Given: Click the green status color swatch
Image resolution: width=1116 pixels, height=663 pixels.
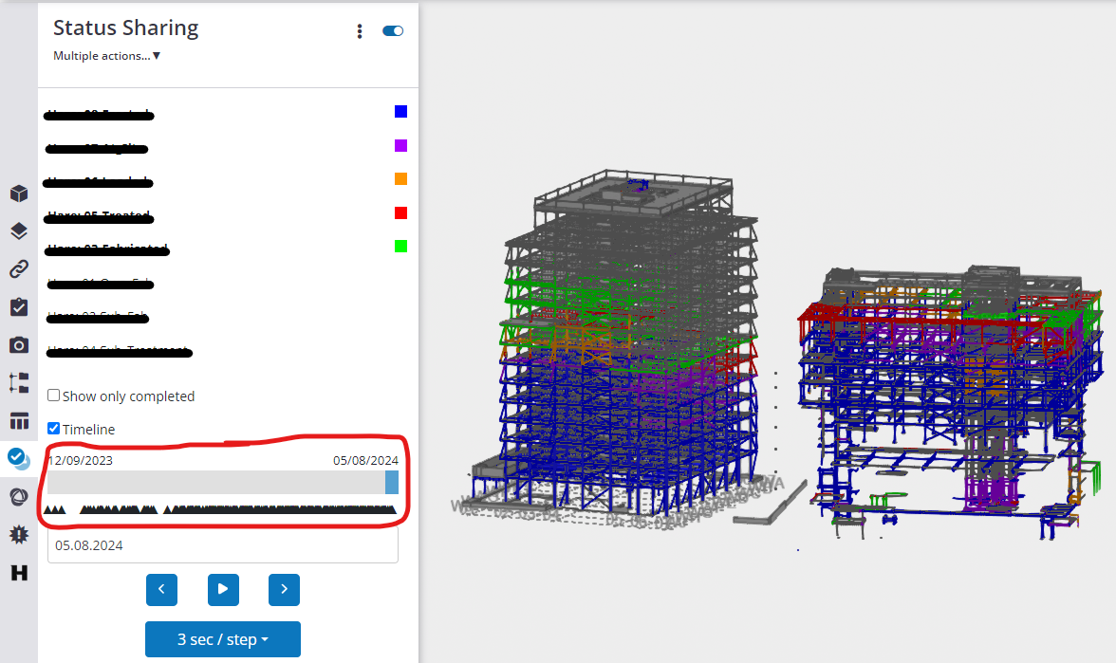Looking at the screenshot, I should tap(400, 247).
